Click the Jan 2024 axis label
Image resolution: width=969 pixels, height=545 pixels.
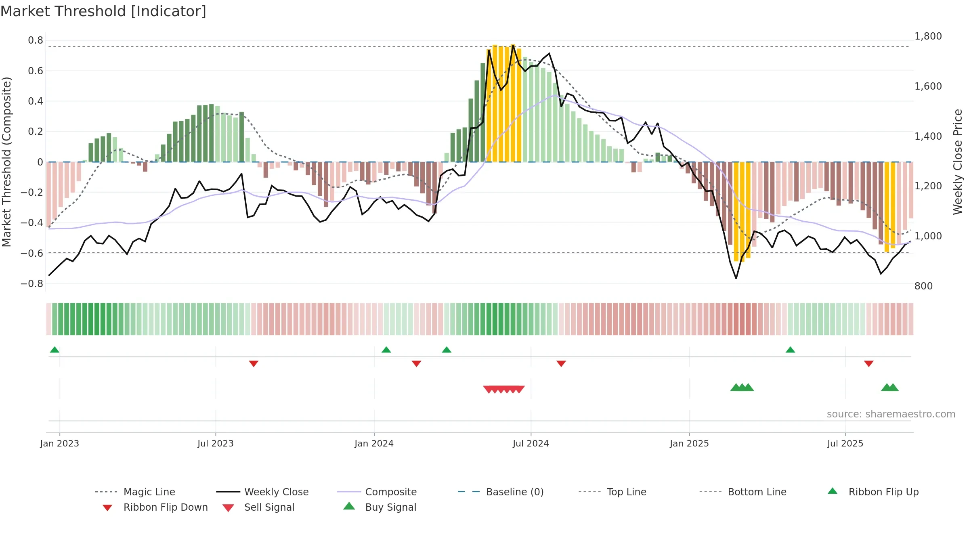pos(374,443)
